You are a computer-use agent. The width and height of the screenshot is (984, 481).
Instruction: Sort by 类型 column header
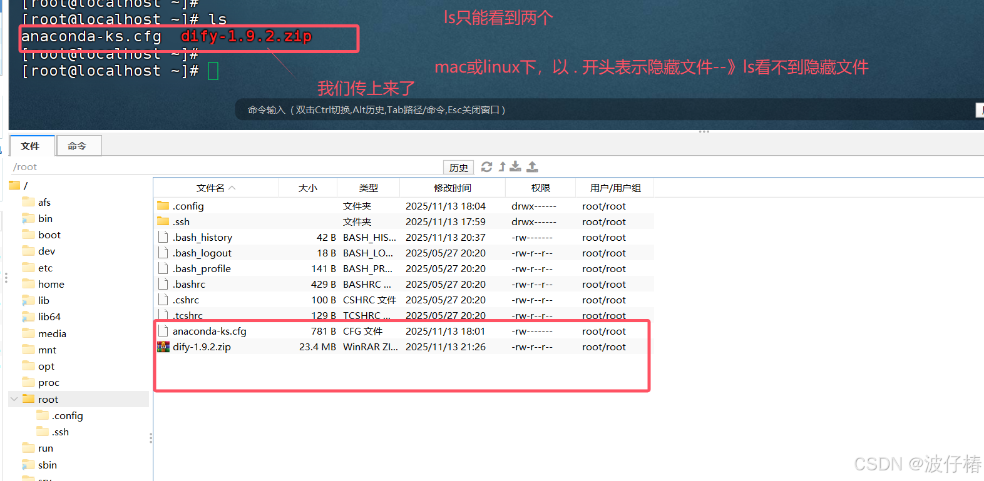368,188
